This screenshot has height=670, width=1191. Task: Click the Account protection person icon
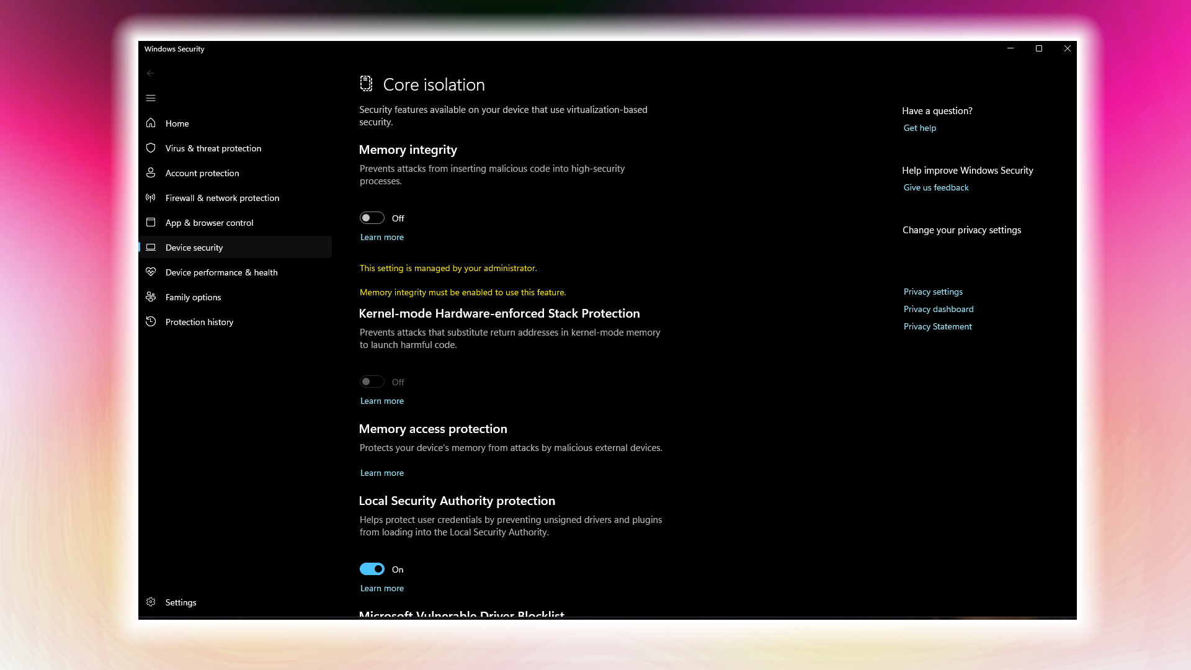click(151, 172)
